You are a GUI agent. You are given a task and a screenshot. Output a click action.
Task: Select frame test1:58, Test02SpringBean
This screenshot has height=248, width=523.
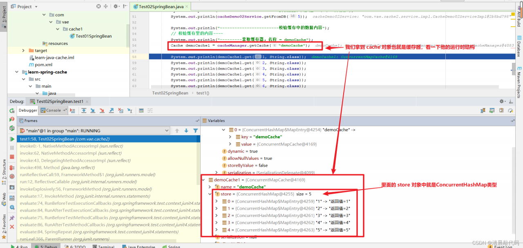[x=109, y=139]
